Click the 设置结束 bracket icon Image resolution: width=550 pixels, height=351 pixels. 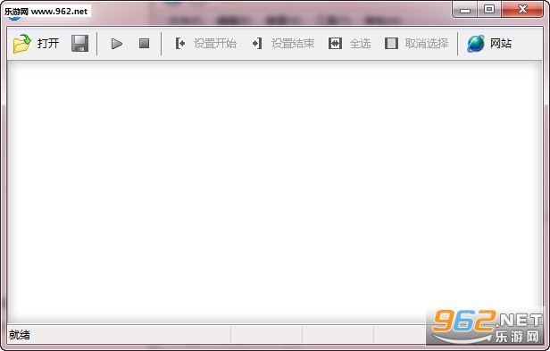tap(257, 44)
